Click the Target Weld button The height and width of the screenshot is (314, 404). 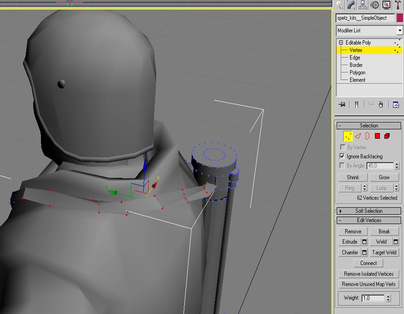[x=384, y=252]
